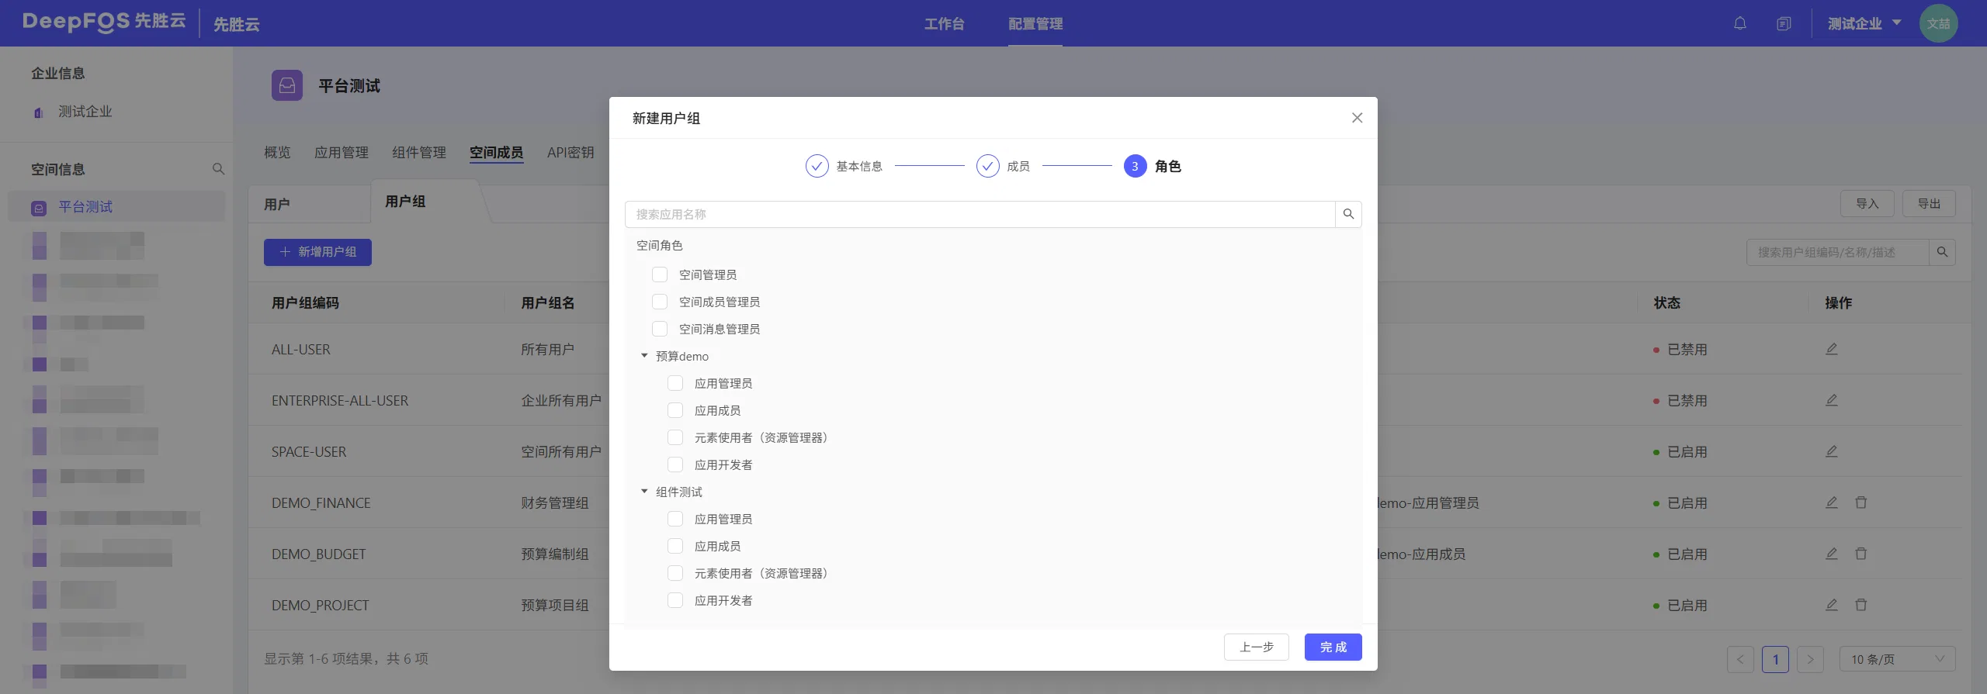Close the 新建用户组 dialog

1357,118
